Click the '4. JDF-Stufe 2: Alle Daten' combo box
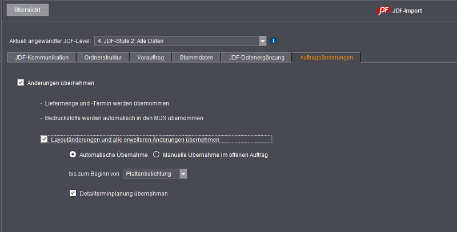Viewport: 457px width, 232px height. [180, 41]
